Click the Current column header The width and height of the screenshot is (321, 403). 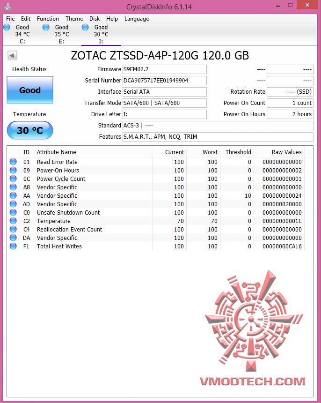click(169, 152)
